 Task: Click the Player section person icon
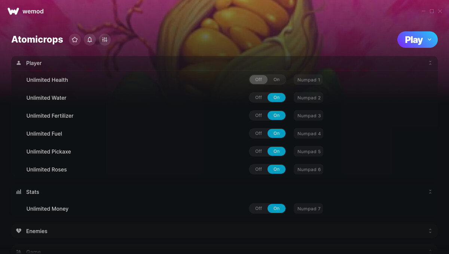tap(19, 63)
